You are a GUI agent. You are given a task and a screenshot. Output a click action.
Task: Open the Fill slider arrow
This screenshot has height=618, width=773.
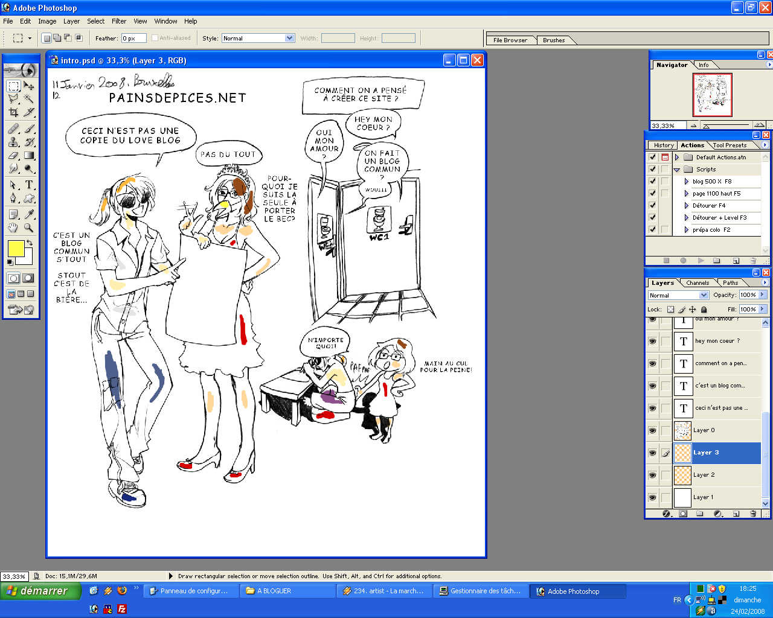[x=763, y=309]
